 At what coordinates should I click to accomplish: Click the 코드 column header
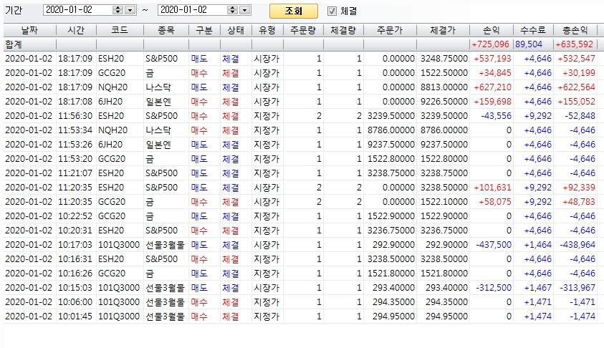[120, 30]
